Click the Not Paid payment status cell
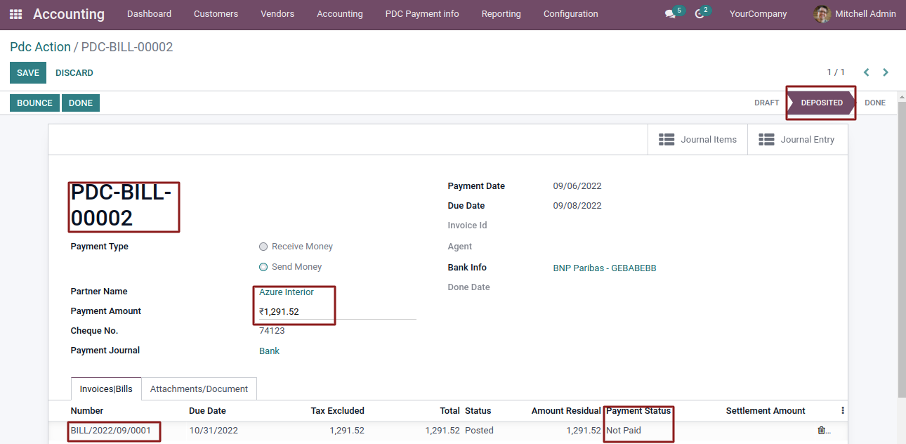The height and width of the screenshot is (444, 906). [x=624, y=431]
